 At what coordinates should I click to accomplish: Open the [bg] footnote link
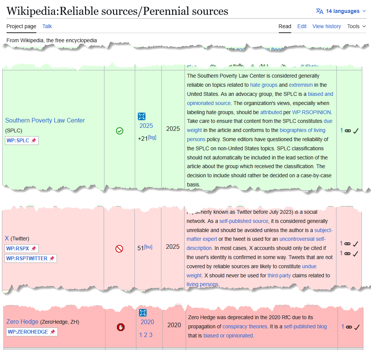[x=152, y=137]
